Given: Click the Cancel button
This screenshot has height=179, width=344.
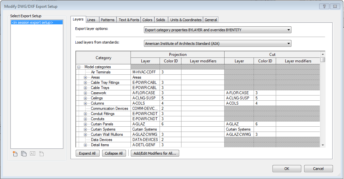Looking at the screenshot, I should click(318, 169).
